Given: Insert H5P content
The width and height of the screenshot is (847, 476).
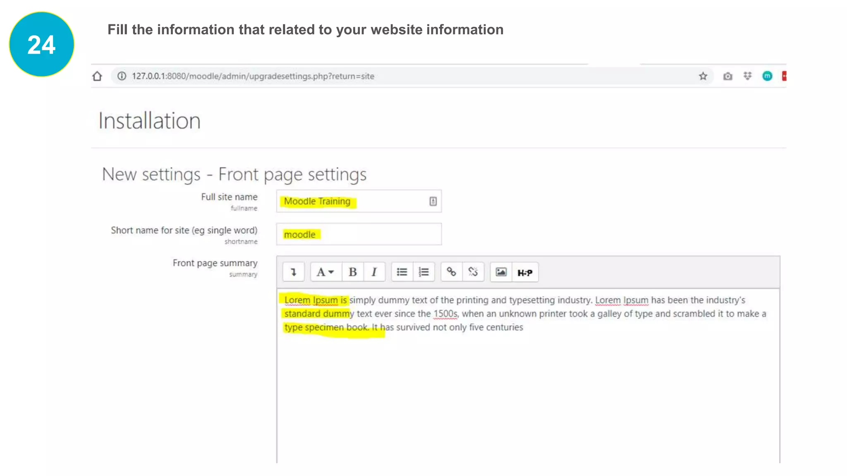Looking at the screenshot, I should tap(525, 272).
